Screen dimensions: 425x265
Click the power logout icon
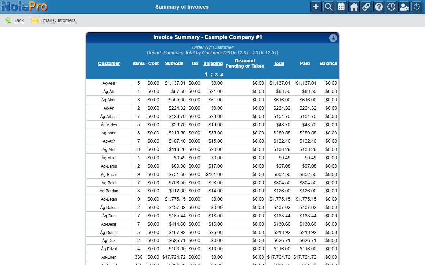click(x=417, y=7)
